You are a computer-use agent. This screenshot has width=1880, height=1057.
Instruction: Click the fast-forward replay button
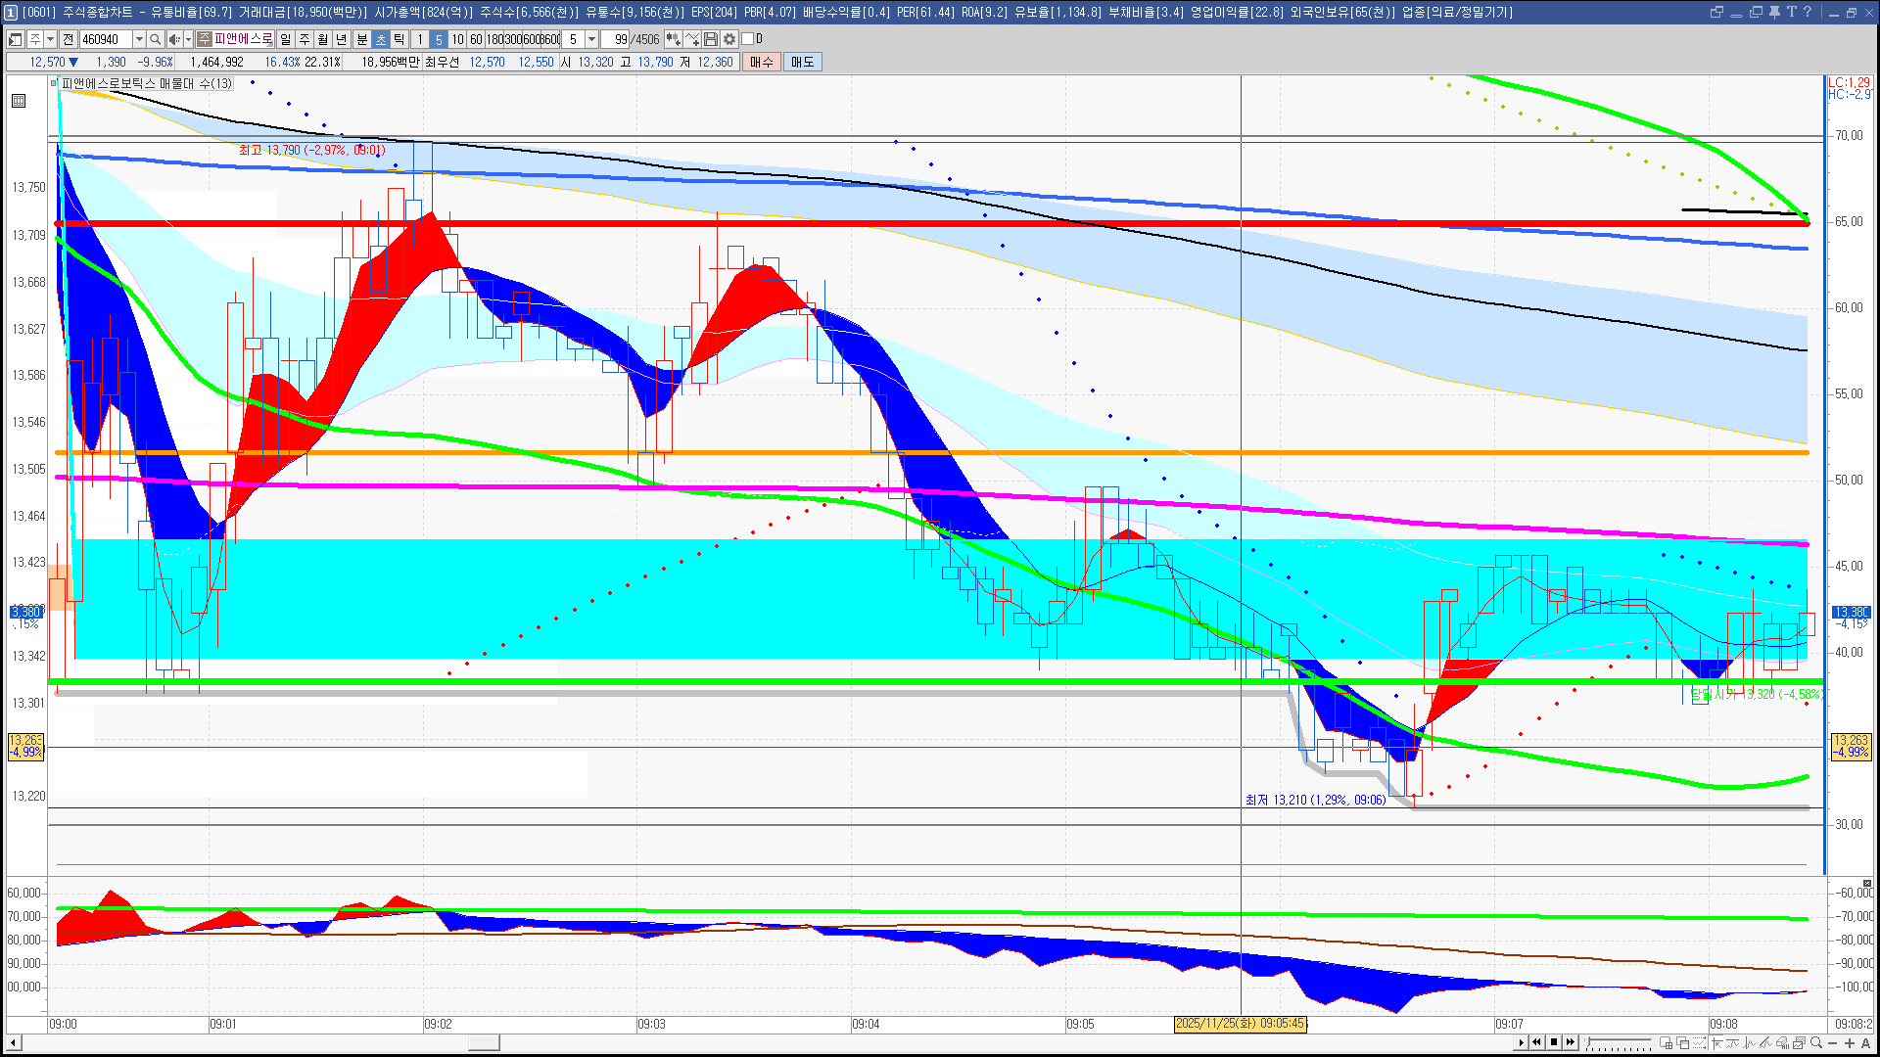click(1571, 1042)
